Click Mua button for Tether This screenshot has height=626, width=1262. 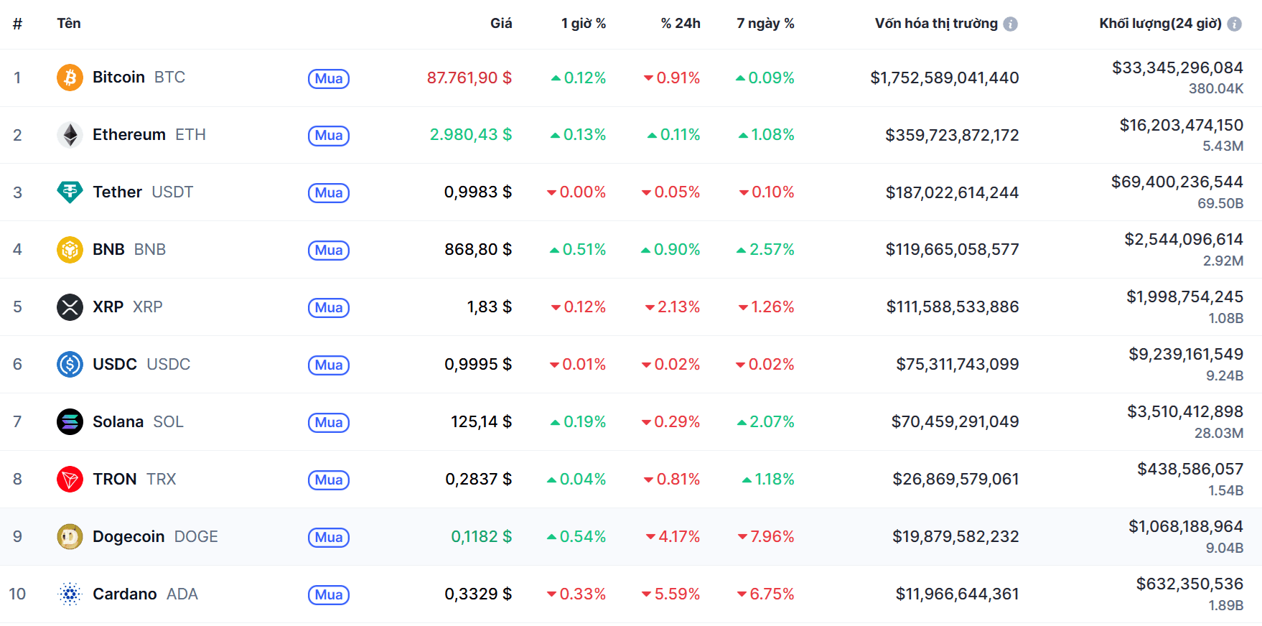pyautogui.click(x=329, y=193)
